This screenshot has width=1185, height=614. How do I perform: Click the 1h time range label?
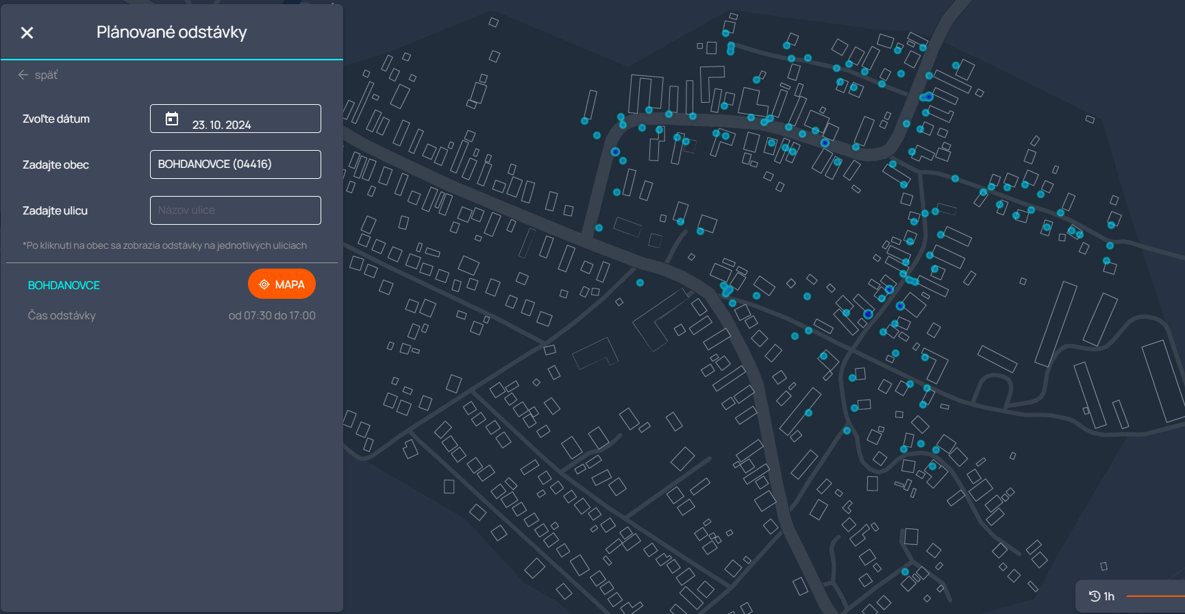point(1109,596)
